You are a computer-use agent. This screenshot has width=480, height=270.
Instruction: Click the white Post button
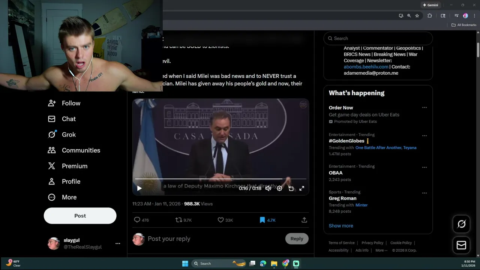point(80,216)
